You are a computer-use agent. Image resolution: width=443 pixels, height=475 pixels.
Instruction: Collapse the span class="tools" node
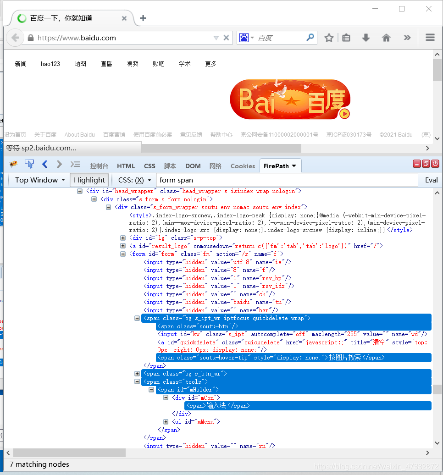137,381
